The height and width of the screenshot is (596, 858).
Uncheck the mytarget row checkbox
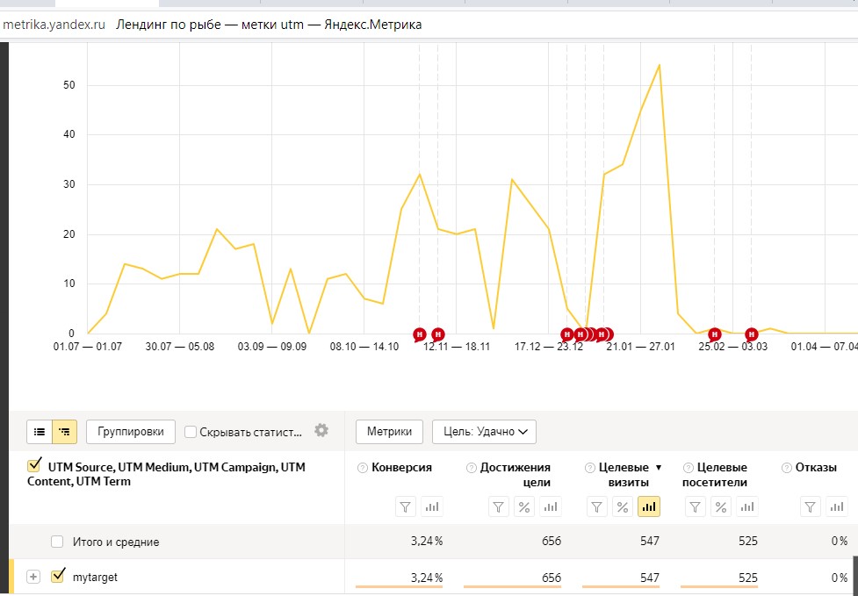[57, 577]
